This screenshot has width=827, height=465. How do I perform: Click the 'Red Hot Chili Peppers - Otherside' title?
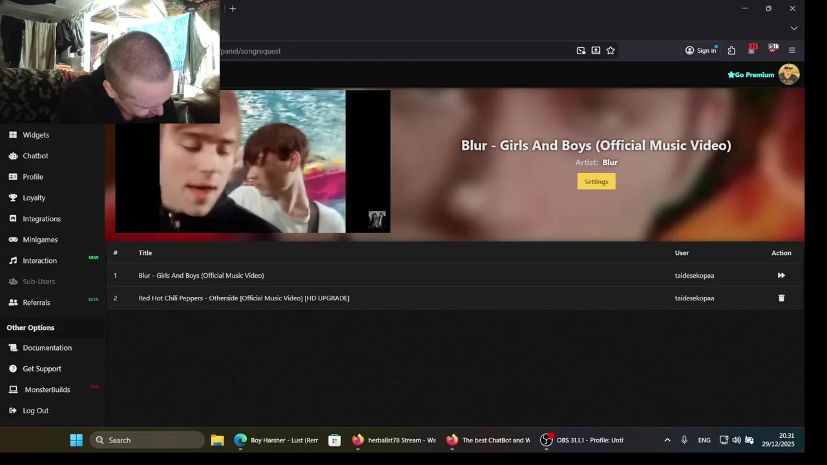tap(244, 298)
